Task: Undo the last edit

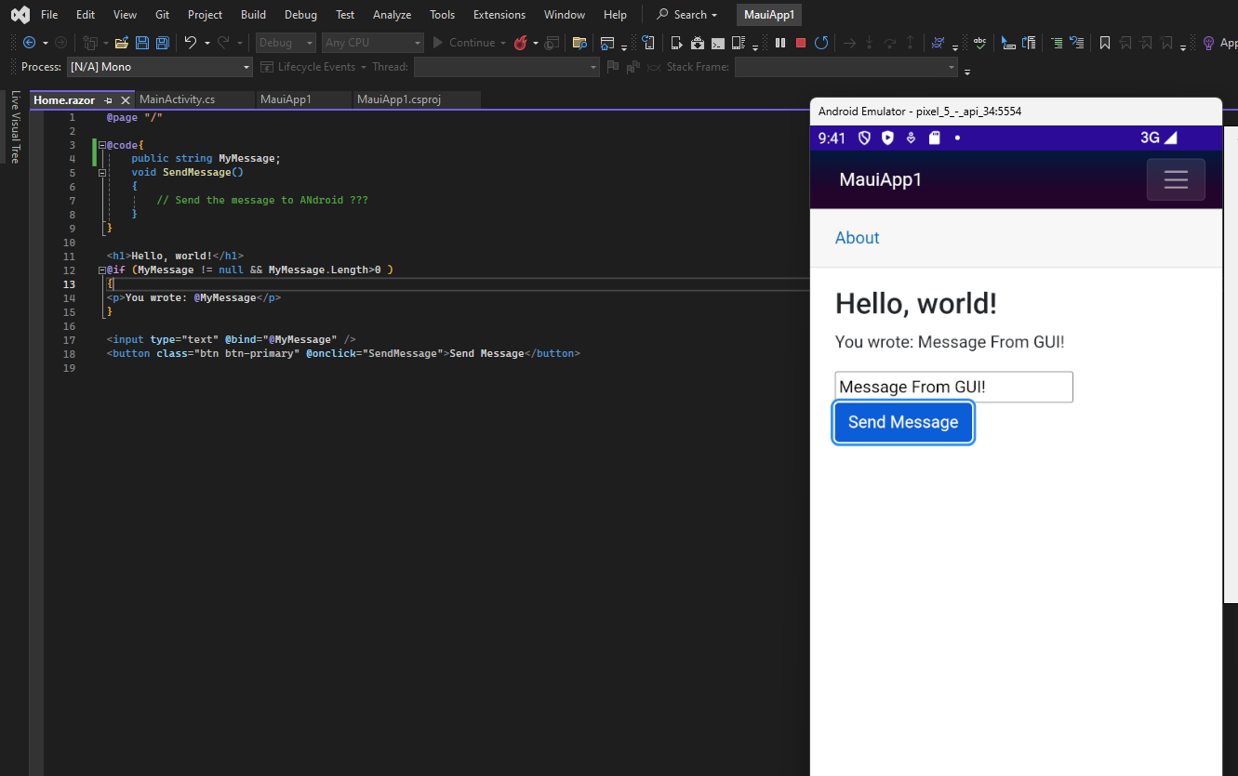Action: 191,43
